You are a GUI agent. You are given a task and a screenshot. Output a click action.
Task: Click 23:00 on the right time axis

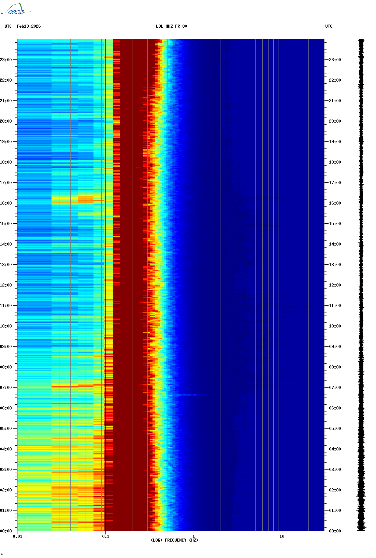pyautogui.click(x=335, y=60)
